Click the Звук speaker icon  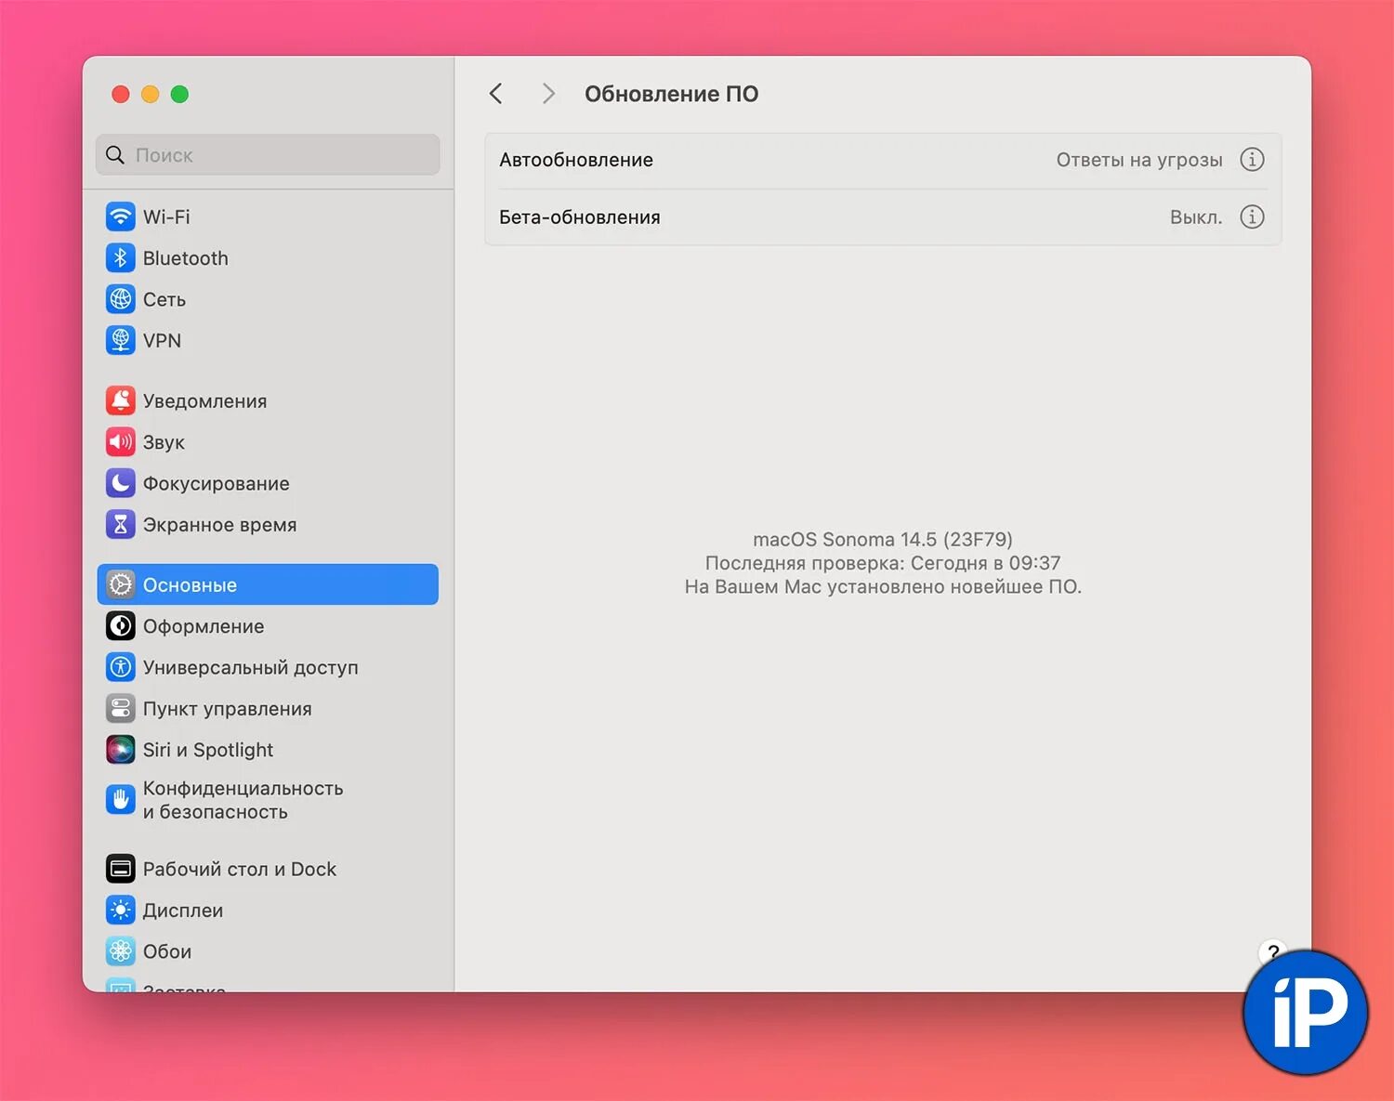tap(121, 442)
